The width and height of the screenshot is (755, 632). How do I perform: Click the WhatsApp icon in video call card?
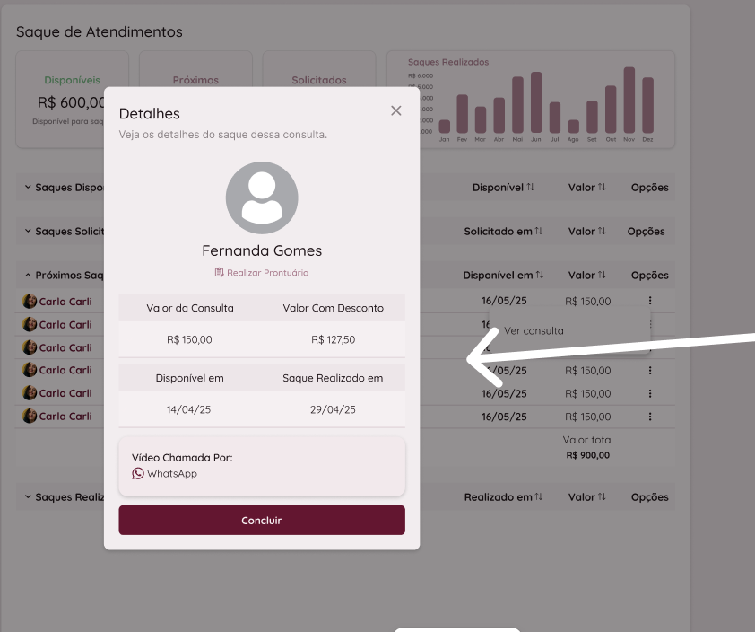click(138, 473)
